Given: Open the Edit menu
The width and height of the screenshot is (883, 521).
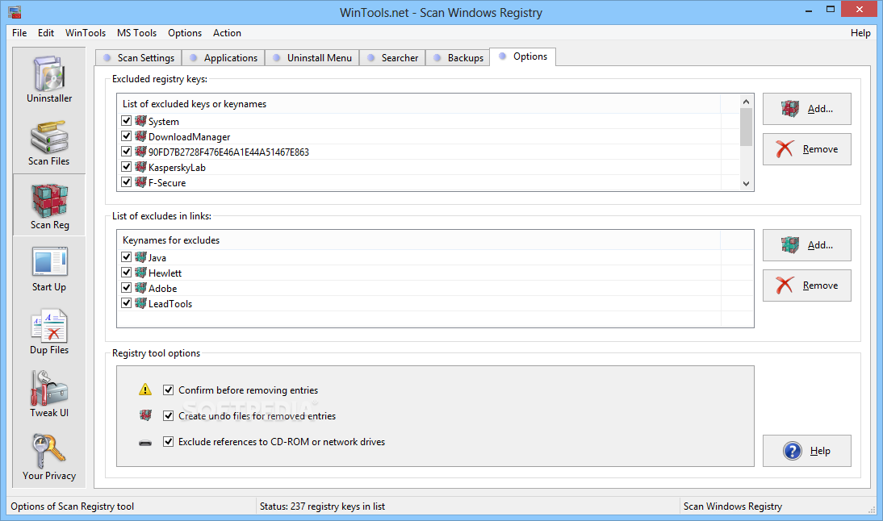Looking at the screenshot, I should click(x=46, y=32).
